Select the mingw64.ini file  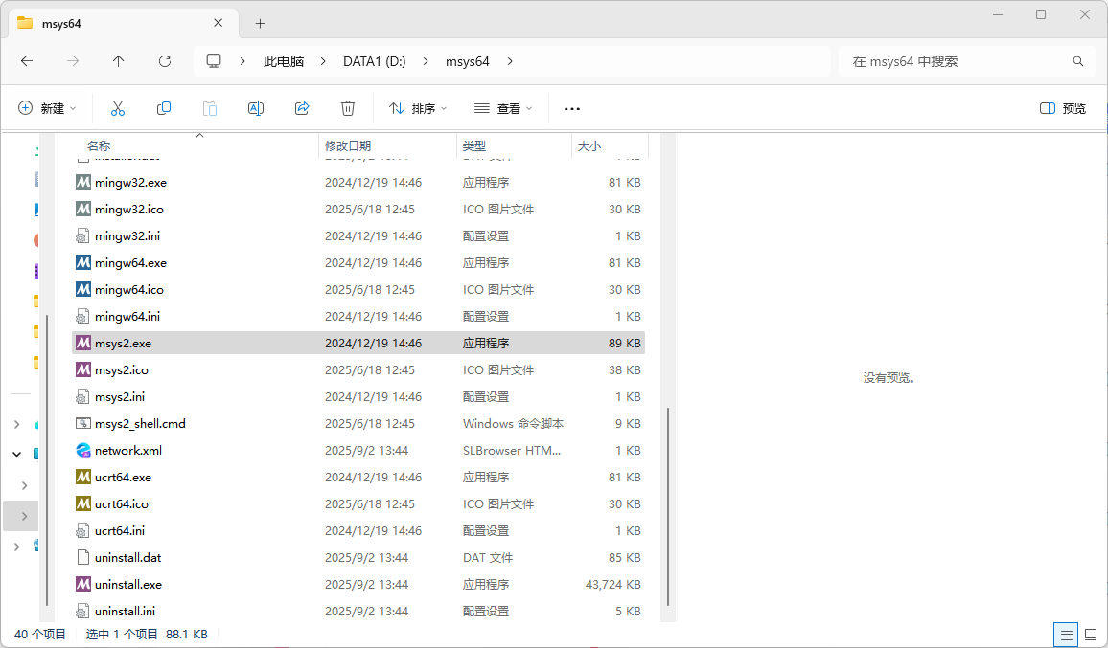pyautogui.click(x=127, y=316)
